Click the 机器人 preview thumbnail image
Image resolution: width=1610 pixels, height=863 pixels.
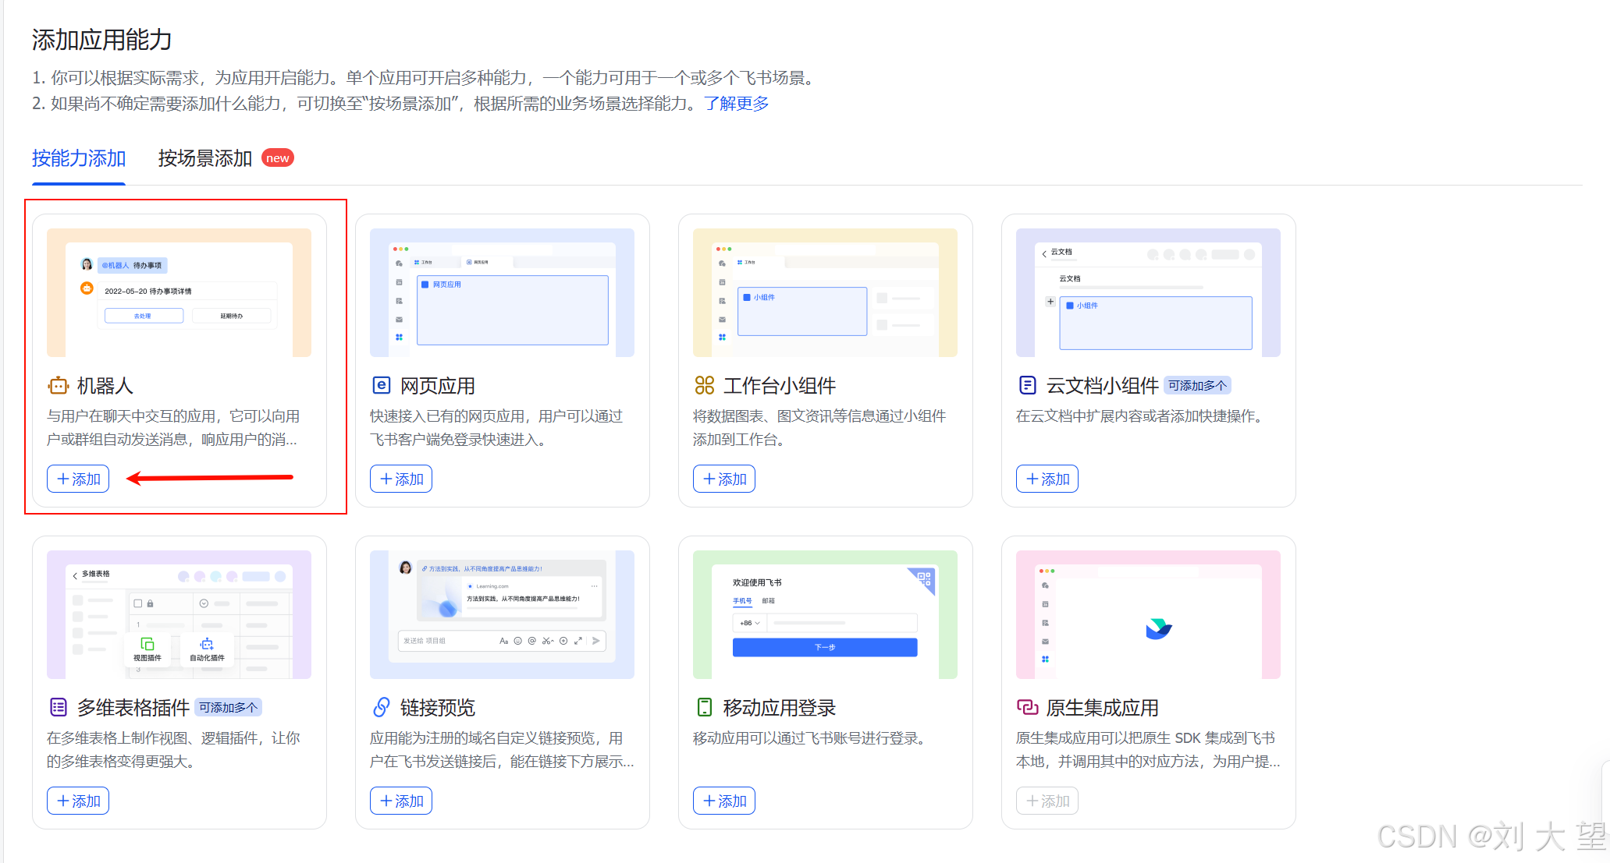pyautogui.click(x=179, y=292)
